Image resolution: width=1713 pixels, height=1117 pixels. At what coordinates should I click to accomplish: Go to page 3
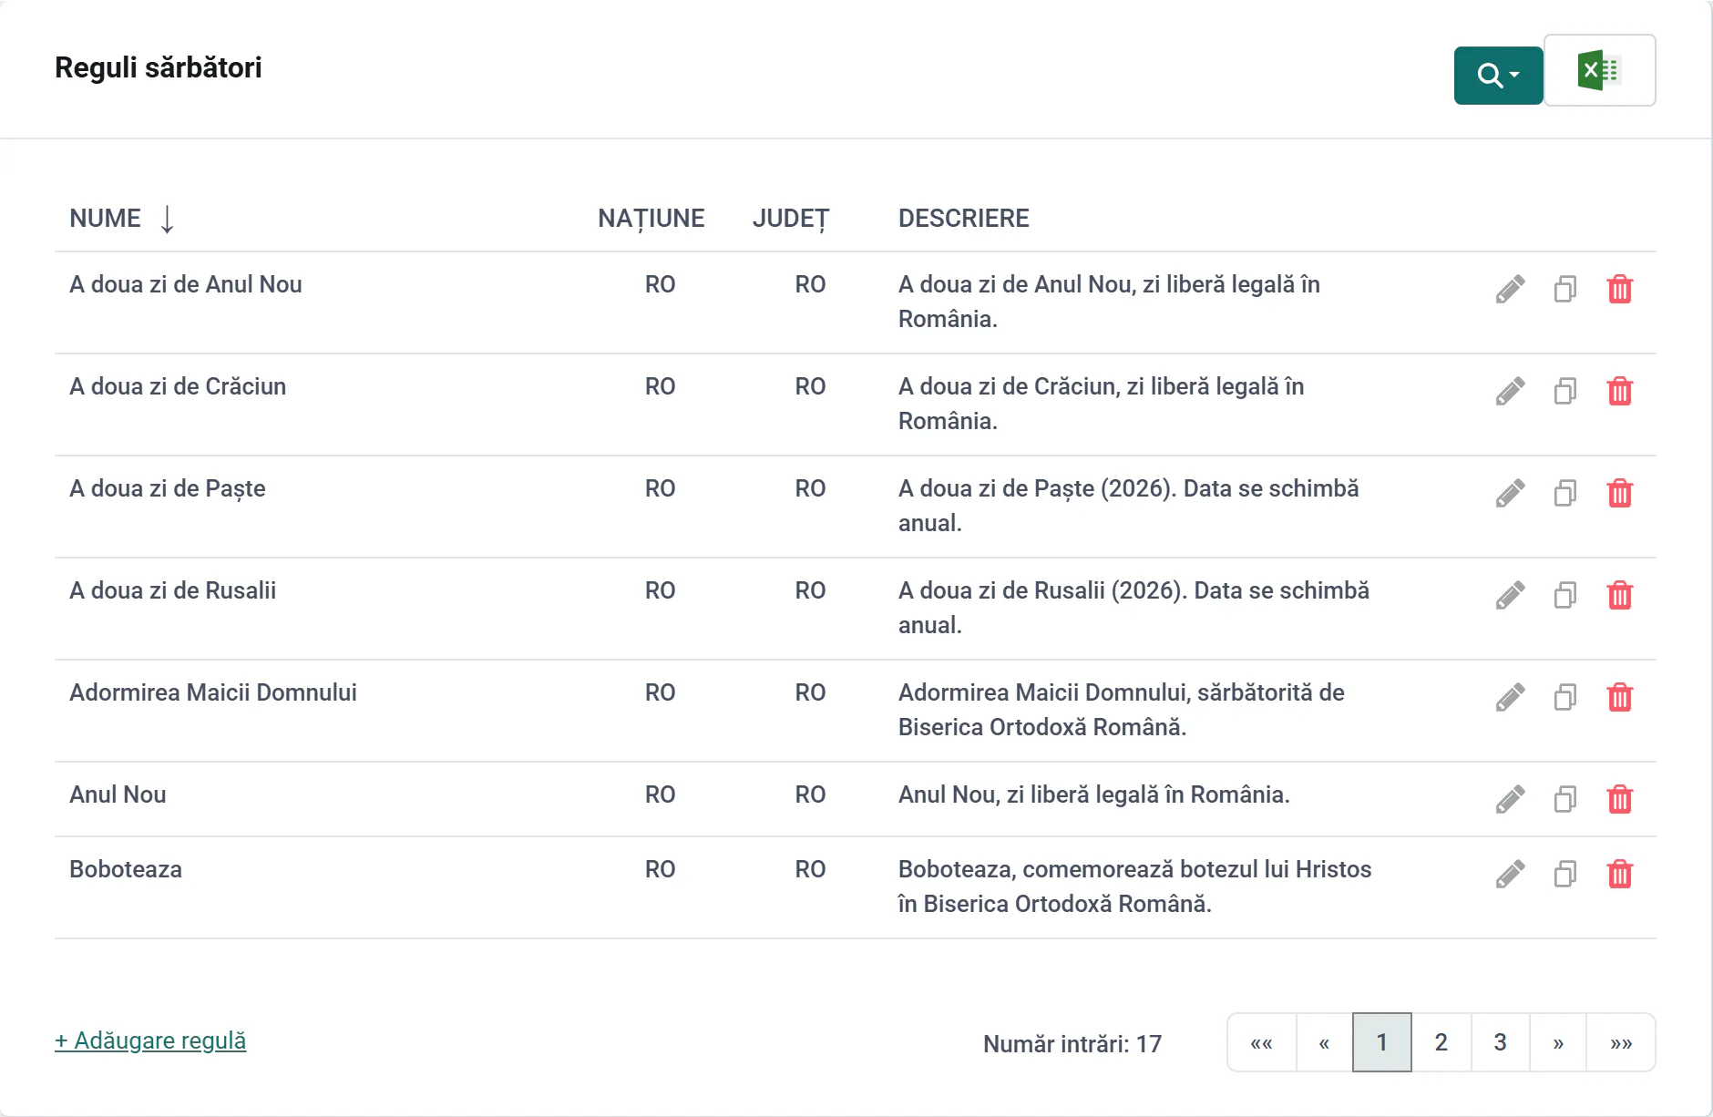tap(1500, 1042)
